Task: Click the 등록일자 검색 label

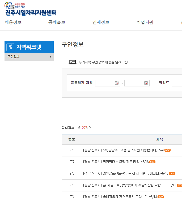Action: coord(82,83)
